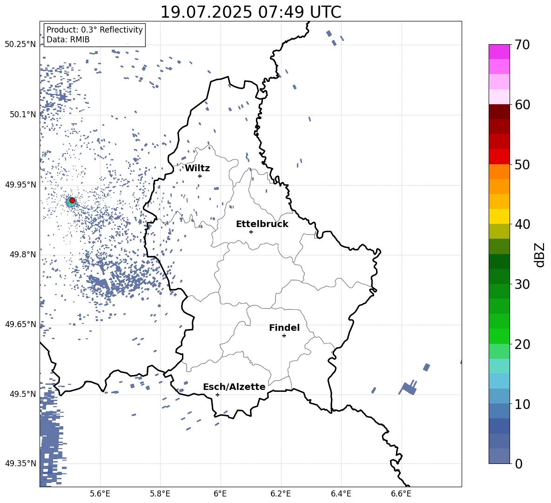Click the dark maroon swatch below 60
Screen dimensions: 551x503
tap(499, 112)
